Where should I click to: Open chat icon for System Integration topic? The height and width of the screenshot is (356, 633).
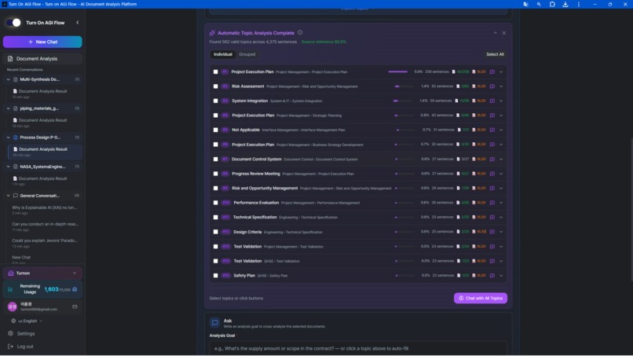click(492, 101)
